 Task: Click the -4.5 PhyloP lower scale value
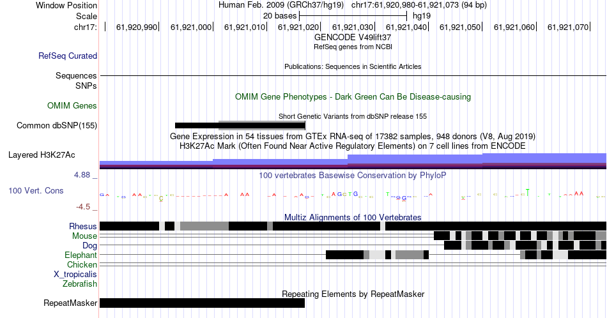pos(83,207)
